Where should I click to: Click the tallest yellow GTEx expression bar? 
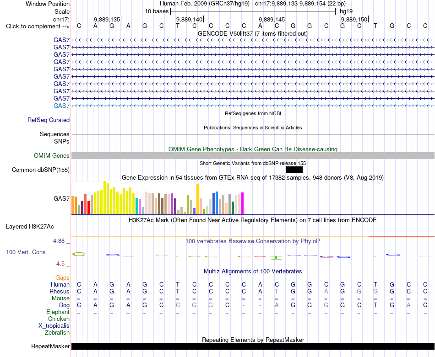(x=104, y=197)
